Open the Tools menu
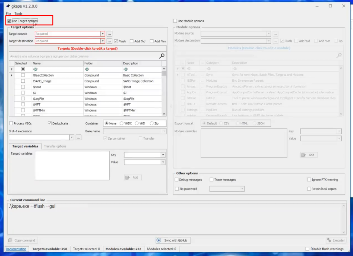The width and height of the screenshot is (353, 256). tap(19, 13)
